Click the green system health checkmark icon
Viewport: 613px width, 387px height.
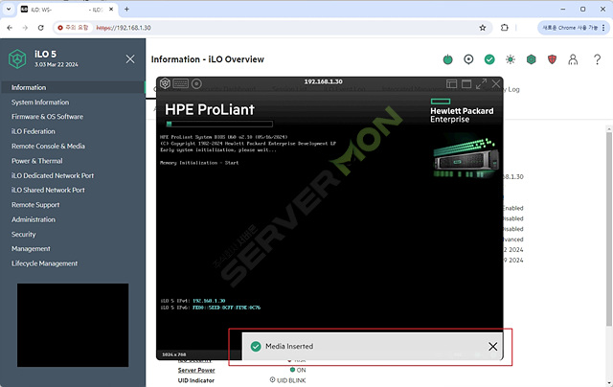click(x=489, y=59)
